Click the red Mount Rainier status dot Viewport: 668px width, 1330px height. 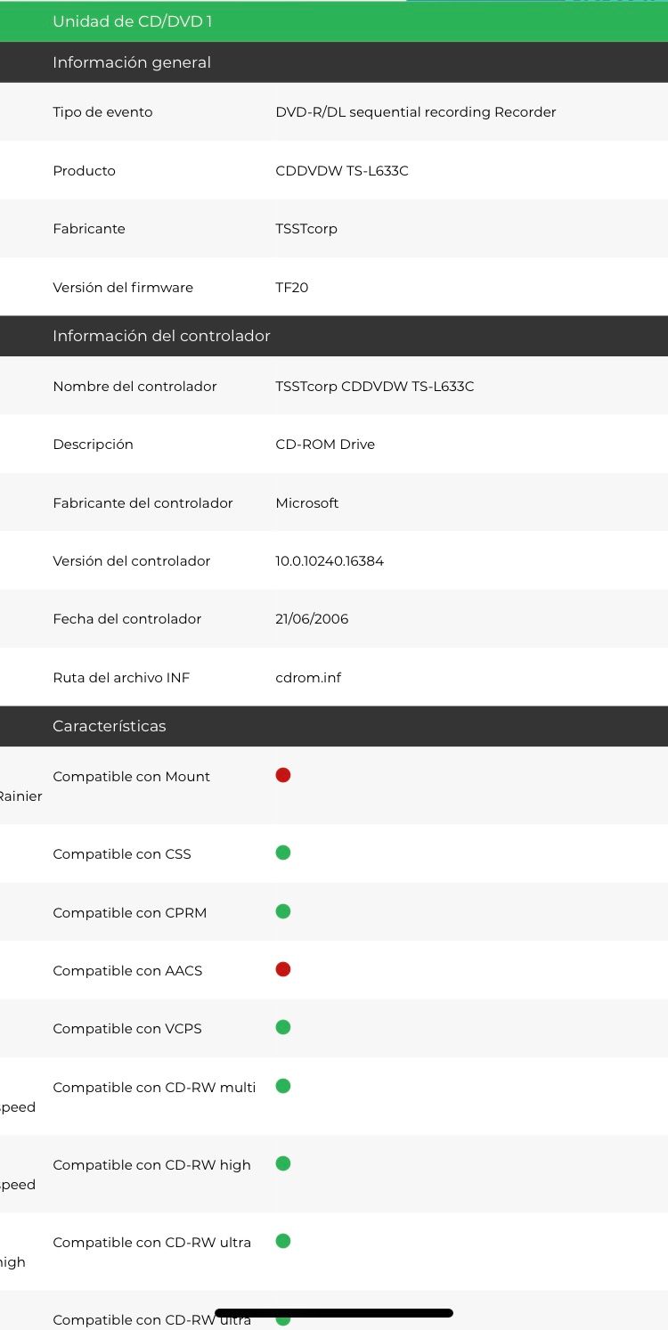pos(283,775)
